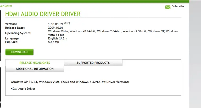Click the language value English (U.S.)
The height and width of the screenshot is (108, 201).
[x=57, y=38]
